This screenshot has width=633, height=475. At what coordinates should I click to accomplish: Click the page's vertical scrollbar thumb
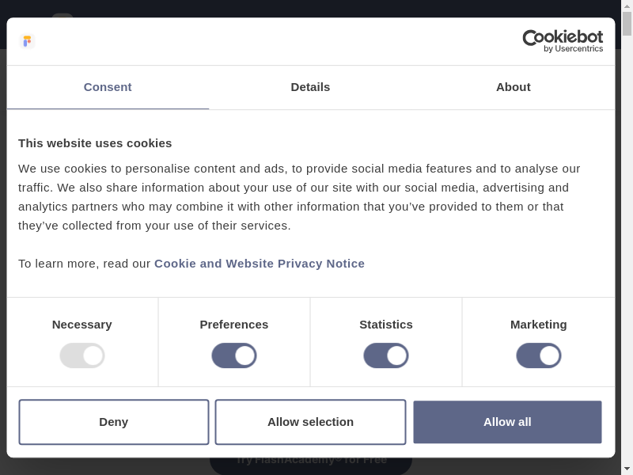coord(627,24)
